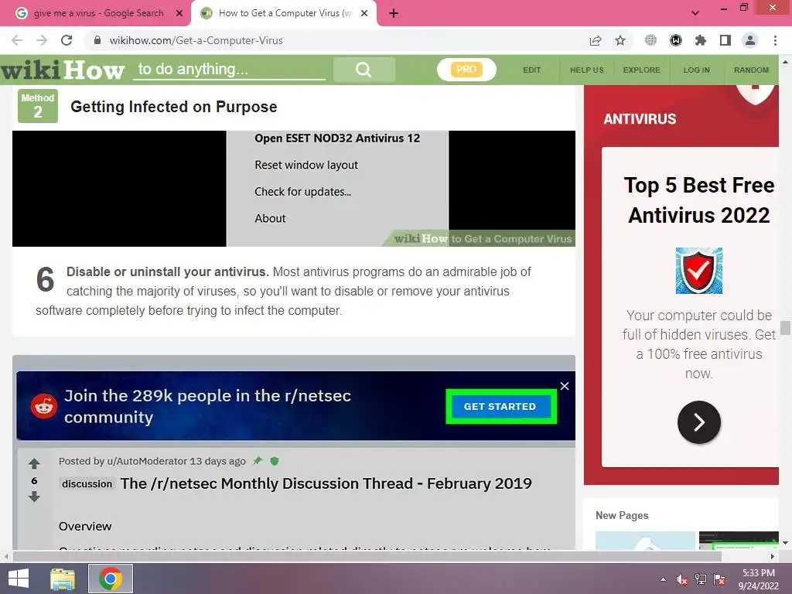This screenshot has width=792, height=594.
Task: Click the GET STARTED button
Action: tap(501, 407)
